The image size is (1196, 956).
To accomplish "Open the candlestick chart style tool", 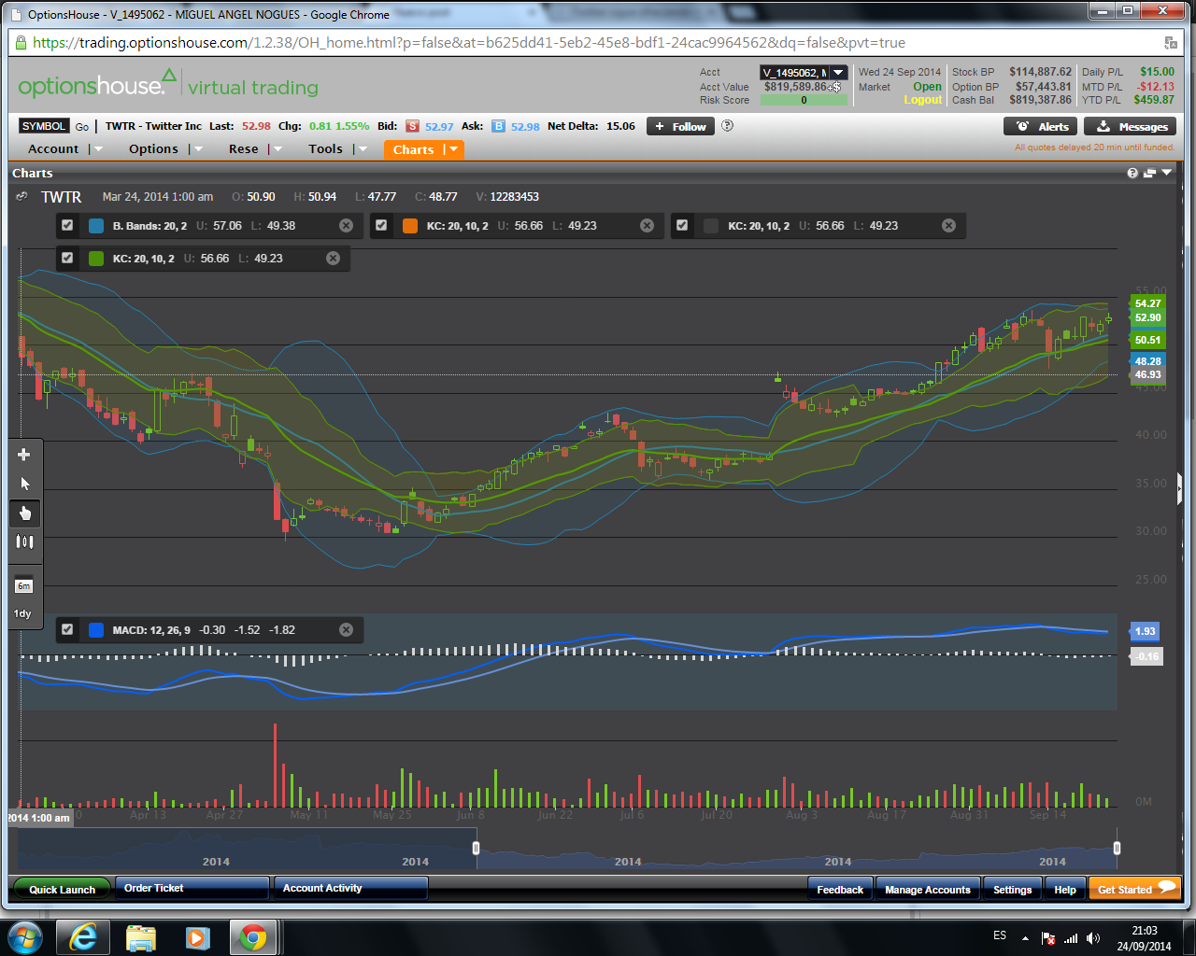I will click(24, 541).
